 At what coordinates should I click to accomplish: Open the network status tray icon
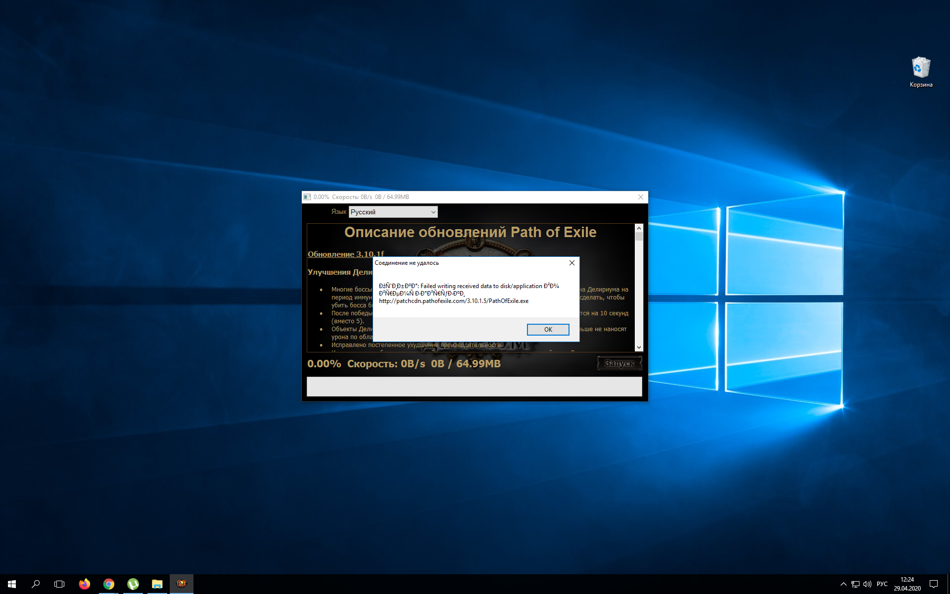click(x=855, y=584)
